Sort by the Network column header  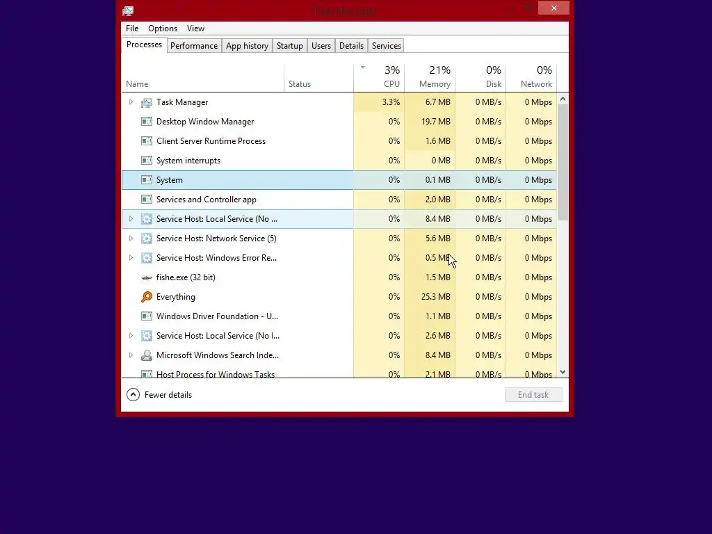click(531, 78)
